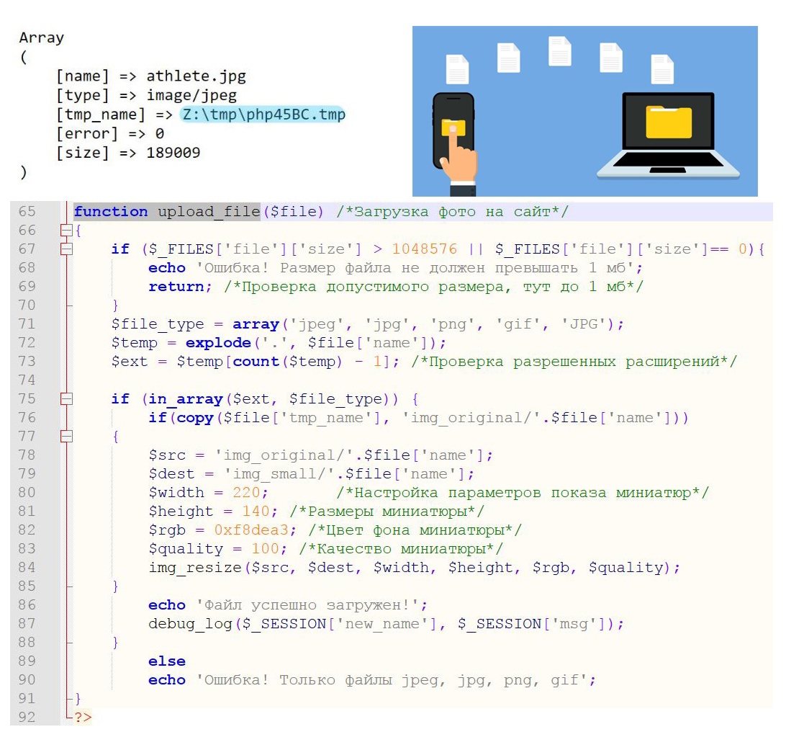The image size is (786, 732).
Task: Collapse the in_array block at line 75
Action: 66,399
